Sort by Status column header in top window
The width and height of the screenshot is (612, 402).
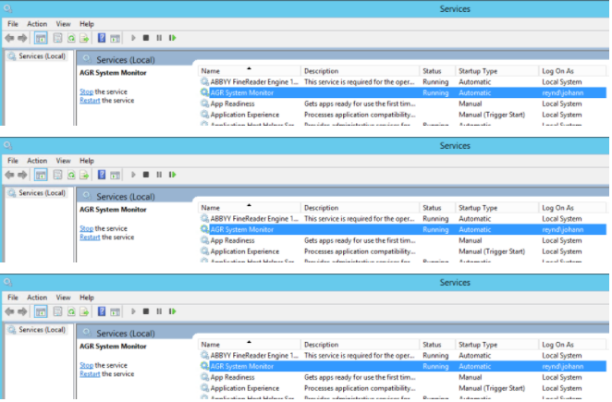(437, 71)
